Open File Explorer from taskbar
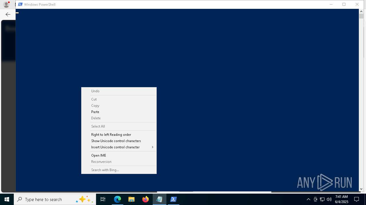The image size is (366, 205). coord(132,199)
